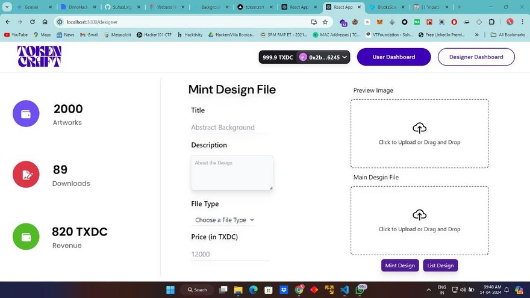The width and height of the screenshot is (530, 298).
Task: Click the wallet avatar icon beside the address
Action: (x=303, y=57)
